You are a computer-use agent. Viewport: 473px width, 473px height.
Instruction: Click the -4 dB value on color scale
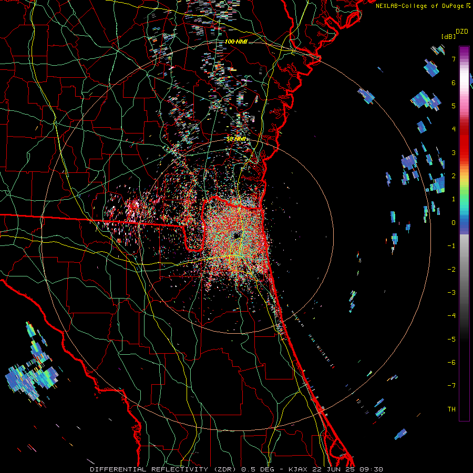[451, 316]
